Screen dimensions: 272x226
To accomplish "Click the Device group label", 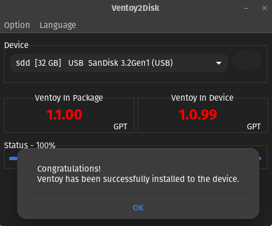I will [16, 45].
